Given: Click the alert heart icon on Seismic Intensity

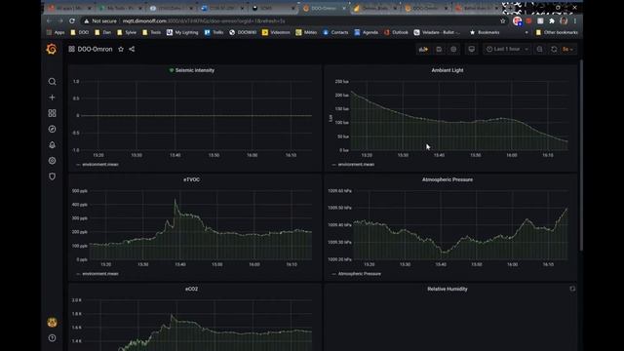Looking at the screenshot, I should coord(172,70).
